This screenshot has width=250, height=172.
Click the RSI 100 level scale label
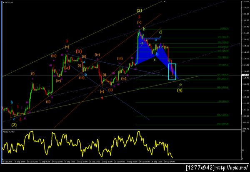click(x=244, y=132)
